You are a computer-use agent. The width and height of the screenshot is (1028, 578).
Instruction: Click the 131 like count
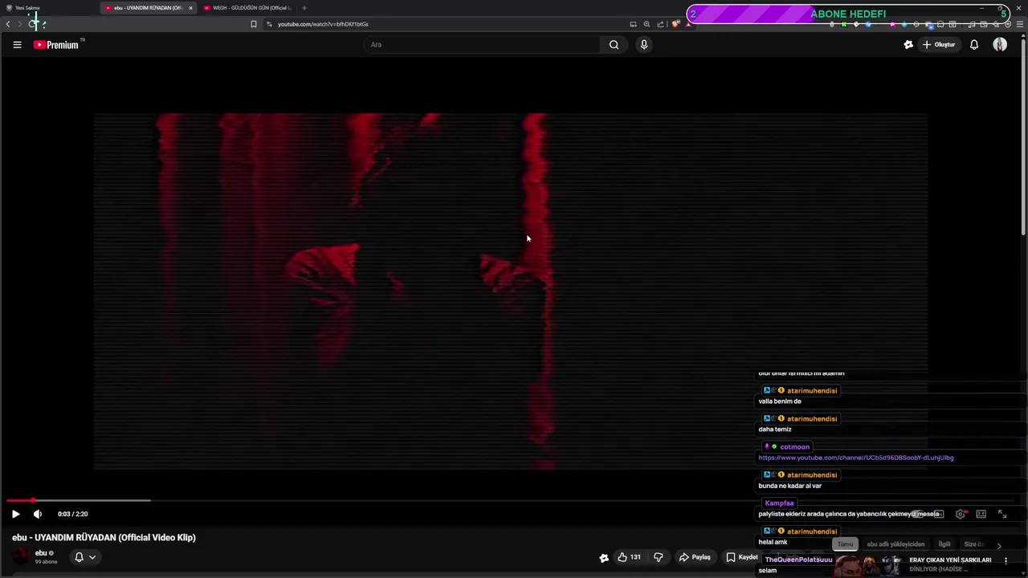tap(635, 557)
